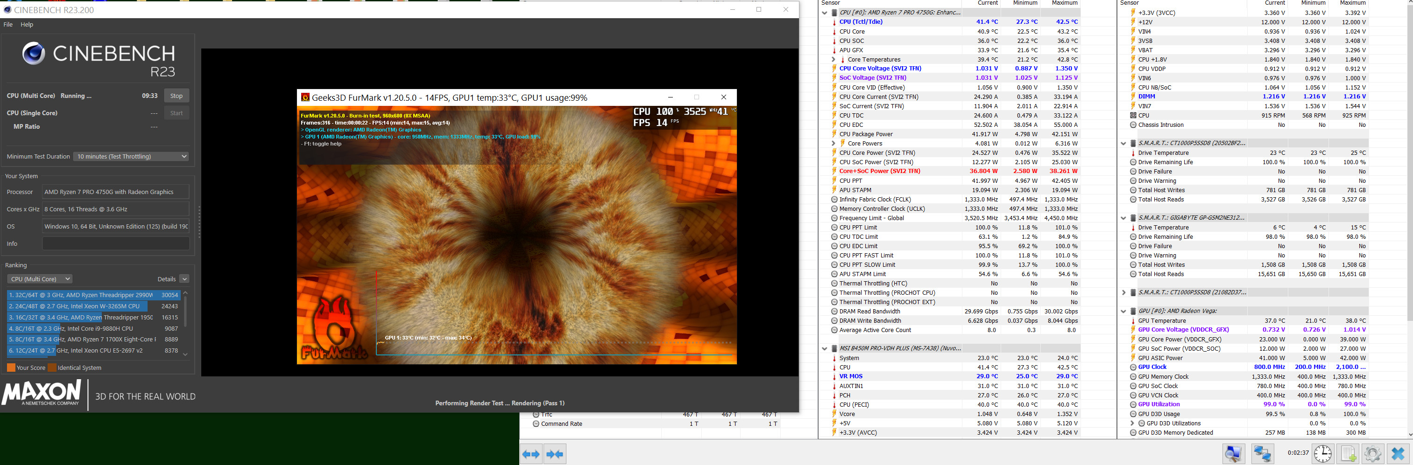Screen dimensions: 1413x465
Task: Open the Help menu in Cinebench
Action: (x=27, y=25)
